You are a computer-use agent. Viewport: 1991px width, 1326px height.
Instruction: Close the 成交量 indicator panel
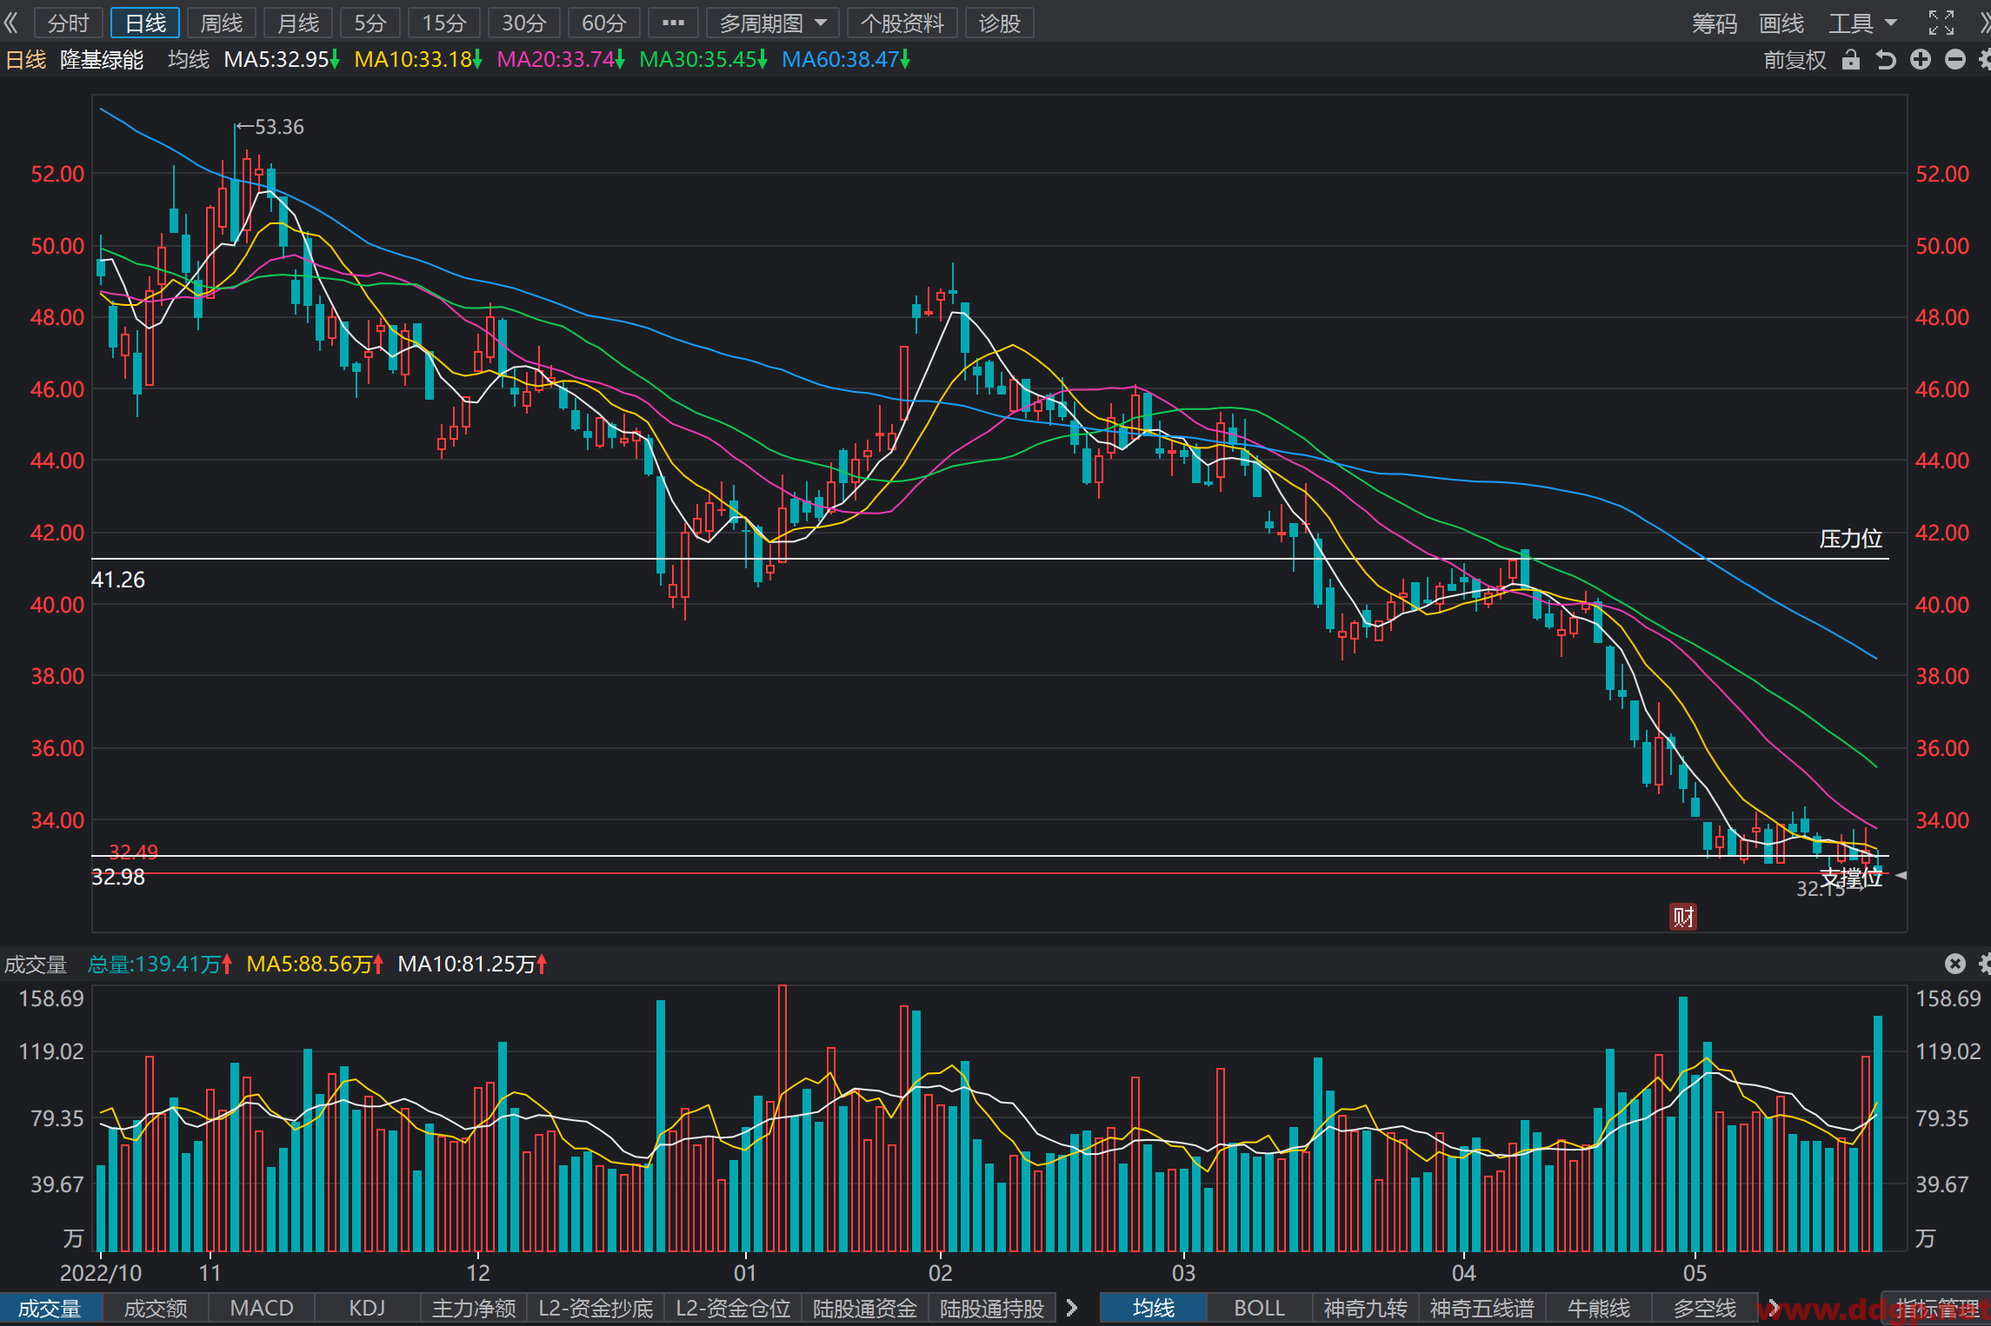click(1955, 964)
